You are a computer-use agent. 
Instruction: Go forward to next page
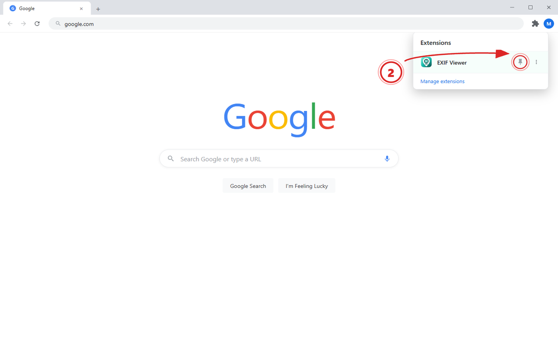point(24,23)
